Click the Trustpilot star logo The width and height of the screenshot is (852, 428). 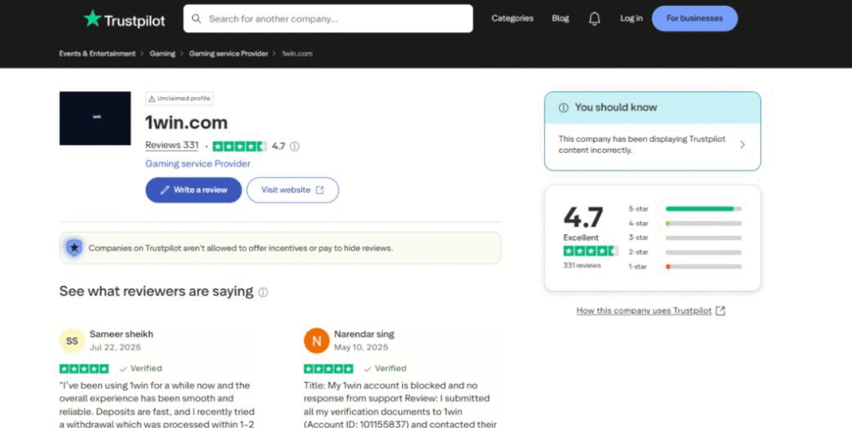click(x=92, y=18)
